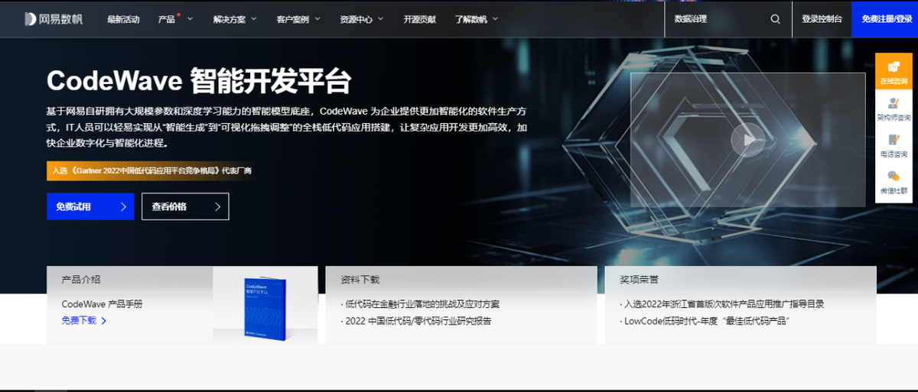Click the 产品介绍 card heading

click(x=81, y=280)
